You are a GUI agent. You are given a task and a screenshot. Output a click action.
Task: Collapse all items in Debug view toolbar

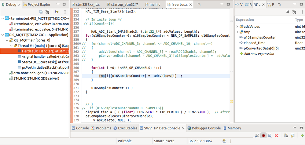click(41, 12)
